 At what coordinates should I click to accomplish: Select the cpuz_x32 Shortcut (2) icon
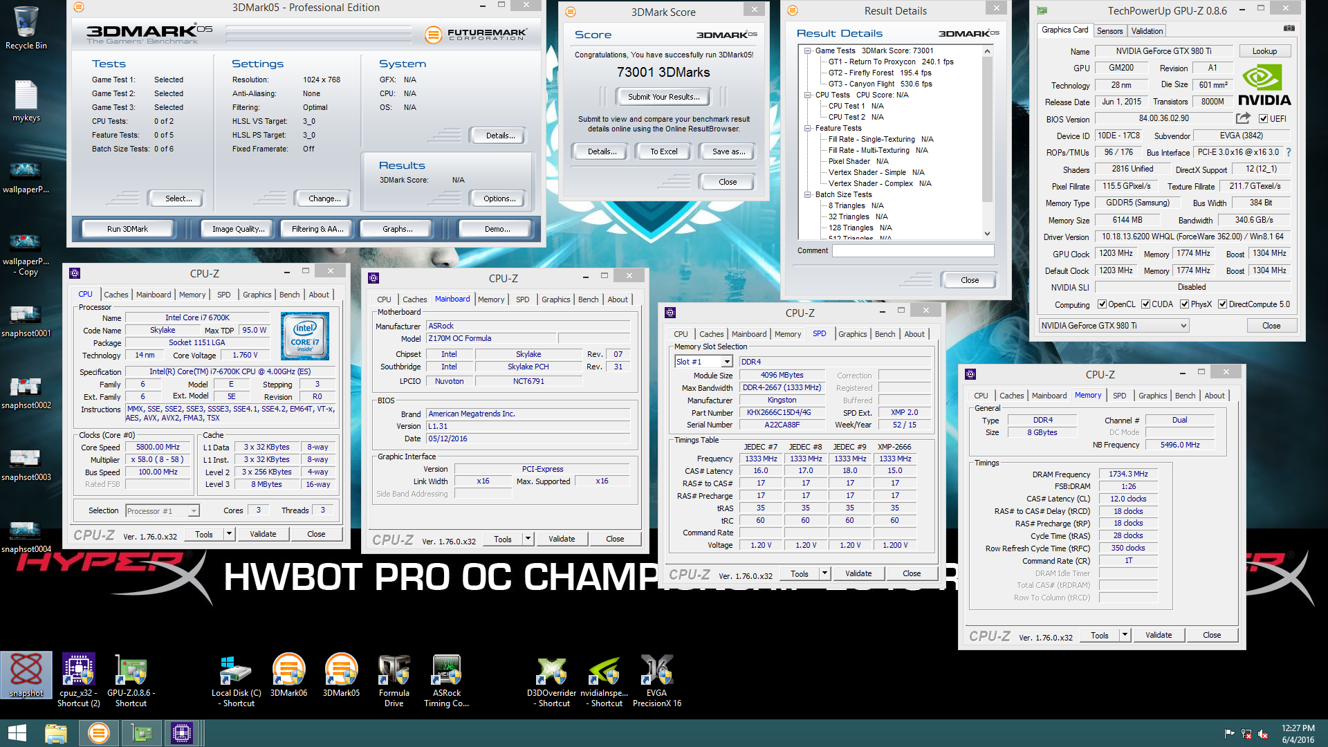pos(78,681)
